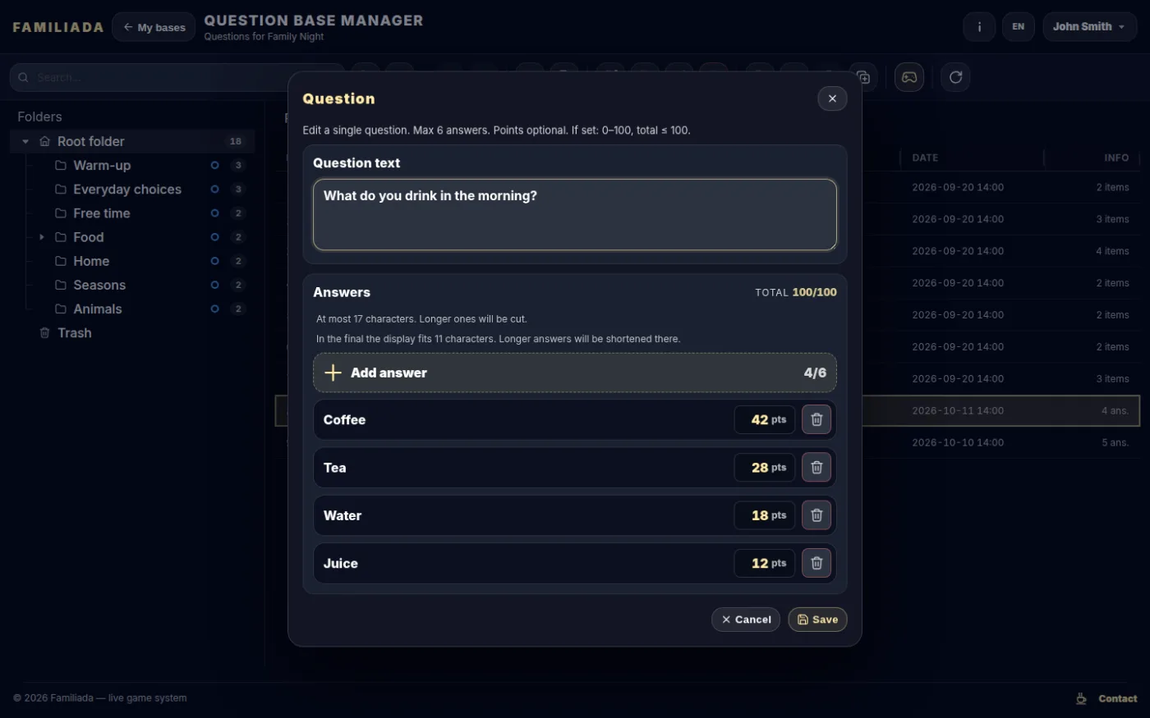Open the EN language selector
The image size is (1150, 718).
1018,26
